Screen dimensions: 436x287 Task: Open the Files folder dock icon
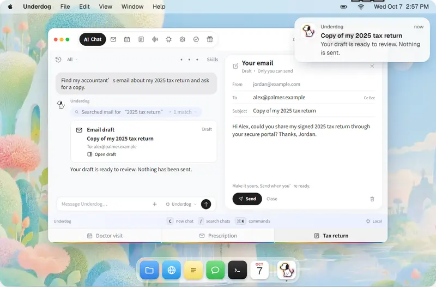tap(149, 270)
